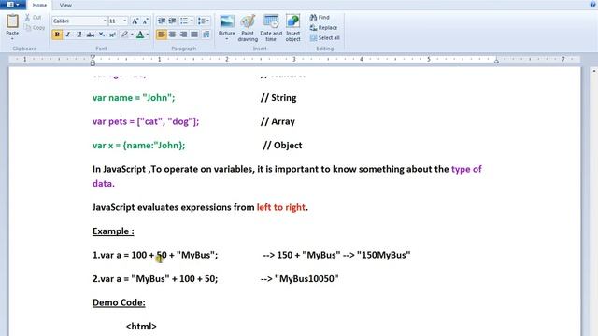
Task: Click the bullet list icon
Action: (x=184, y=21)
